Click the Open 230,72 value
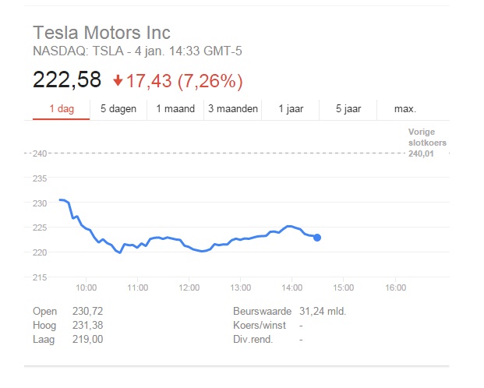Viewport: 484px width, 388px height. pos(86,312)
